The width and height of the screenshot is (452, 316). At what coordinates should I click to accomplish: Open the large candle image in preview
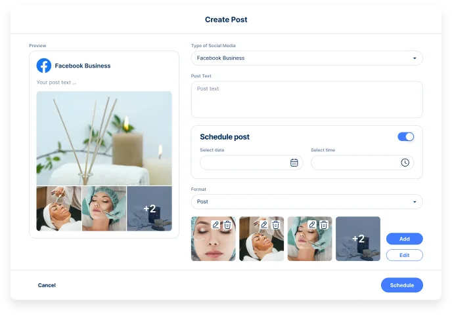(x=104, y=138)
